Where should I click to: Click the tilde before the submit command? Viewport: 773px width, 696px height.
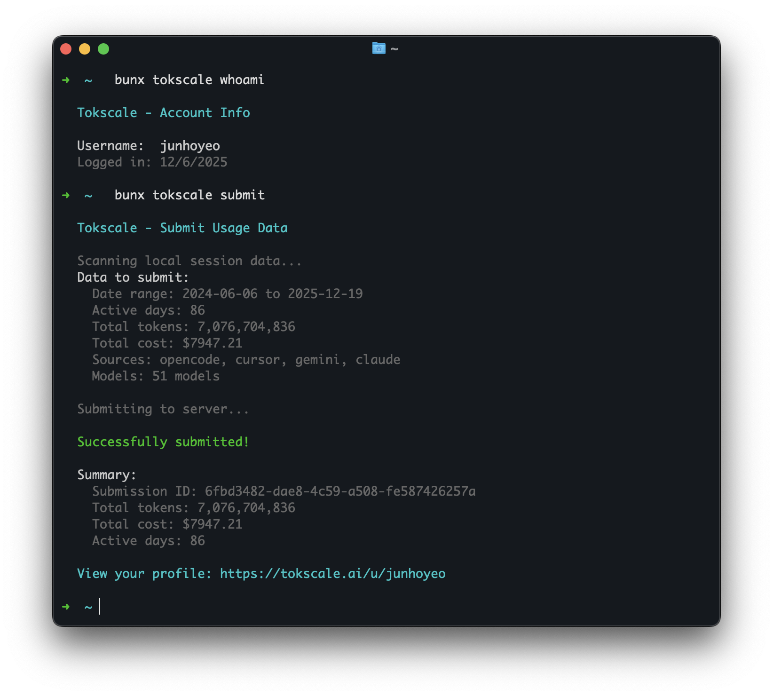click(87, 195)
